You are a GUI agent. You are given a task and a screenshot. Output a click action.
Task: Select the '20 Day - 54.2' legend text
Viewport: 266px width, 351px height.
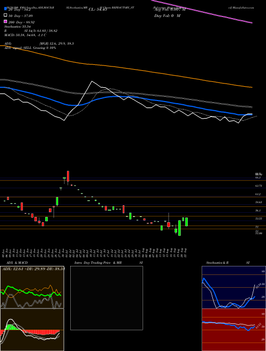21,10
